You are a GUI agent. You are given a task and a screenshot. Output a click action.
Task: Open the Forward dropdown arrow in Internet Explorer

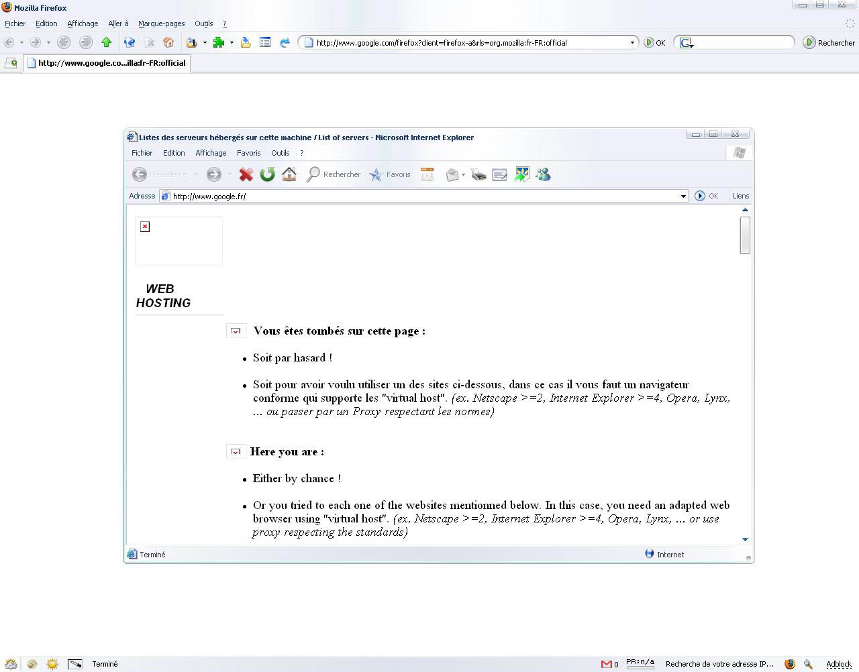[230, 174]
